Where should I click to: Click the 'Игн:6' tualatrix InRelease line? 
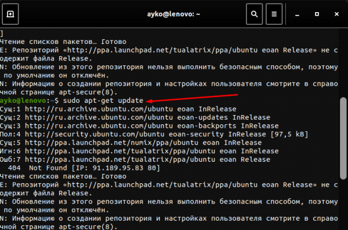click(139, 151)
